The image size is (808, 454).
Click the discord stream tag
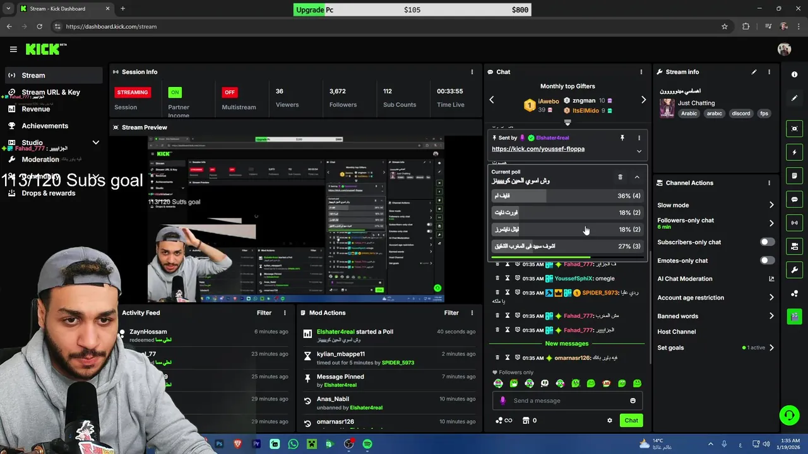click(741, 113)
